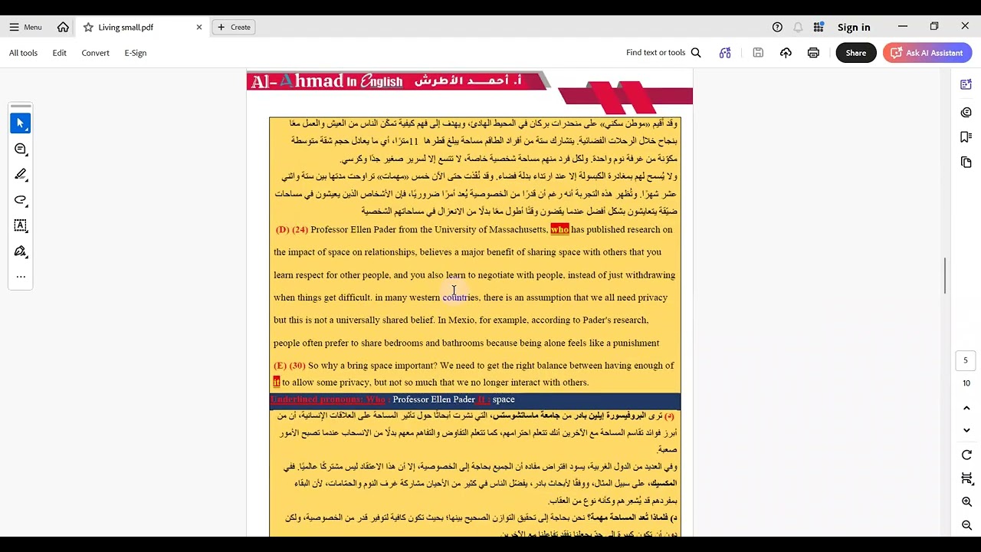Viewport: 981px width, 552px height.
Task: Click the '(E) (30)' paragraph label
Action: 290,366
